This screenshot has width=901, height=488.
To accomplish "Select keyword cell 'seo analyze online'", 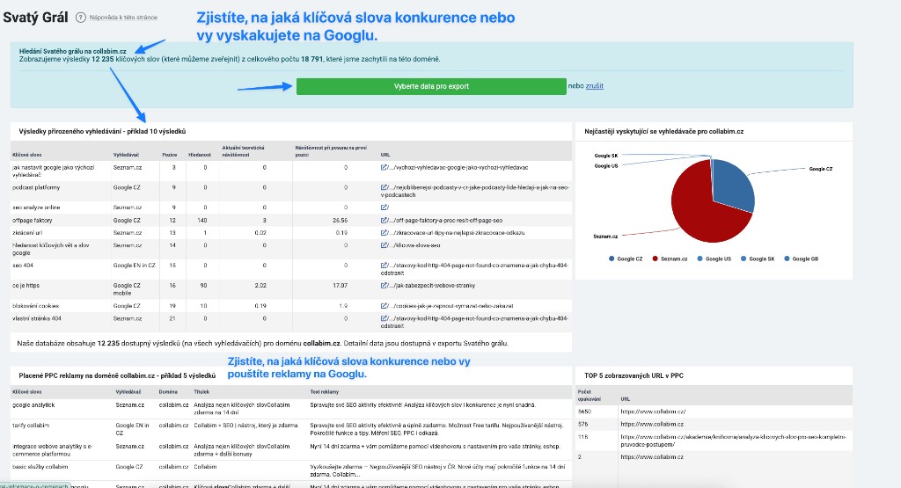I will (36, 208).
